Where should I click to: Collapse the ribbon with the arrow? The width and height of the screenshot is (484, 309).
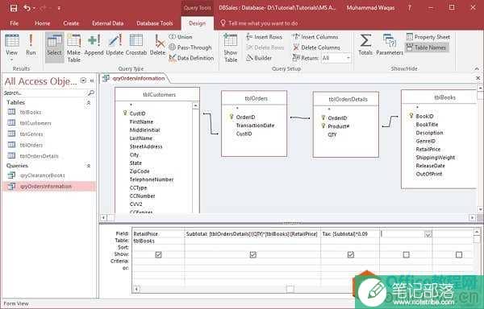(477, 68)
